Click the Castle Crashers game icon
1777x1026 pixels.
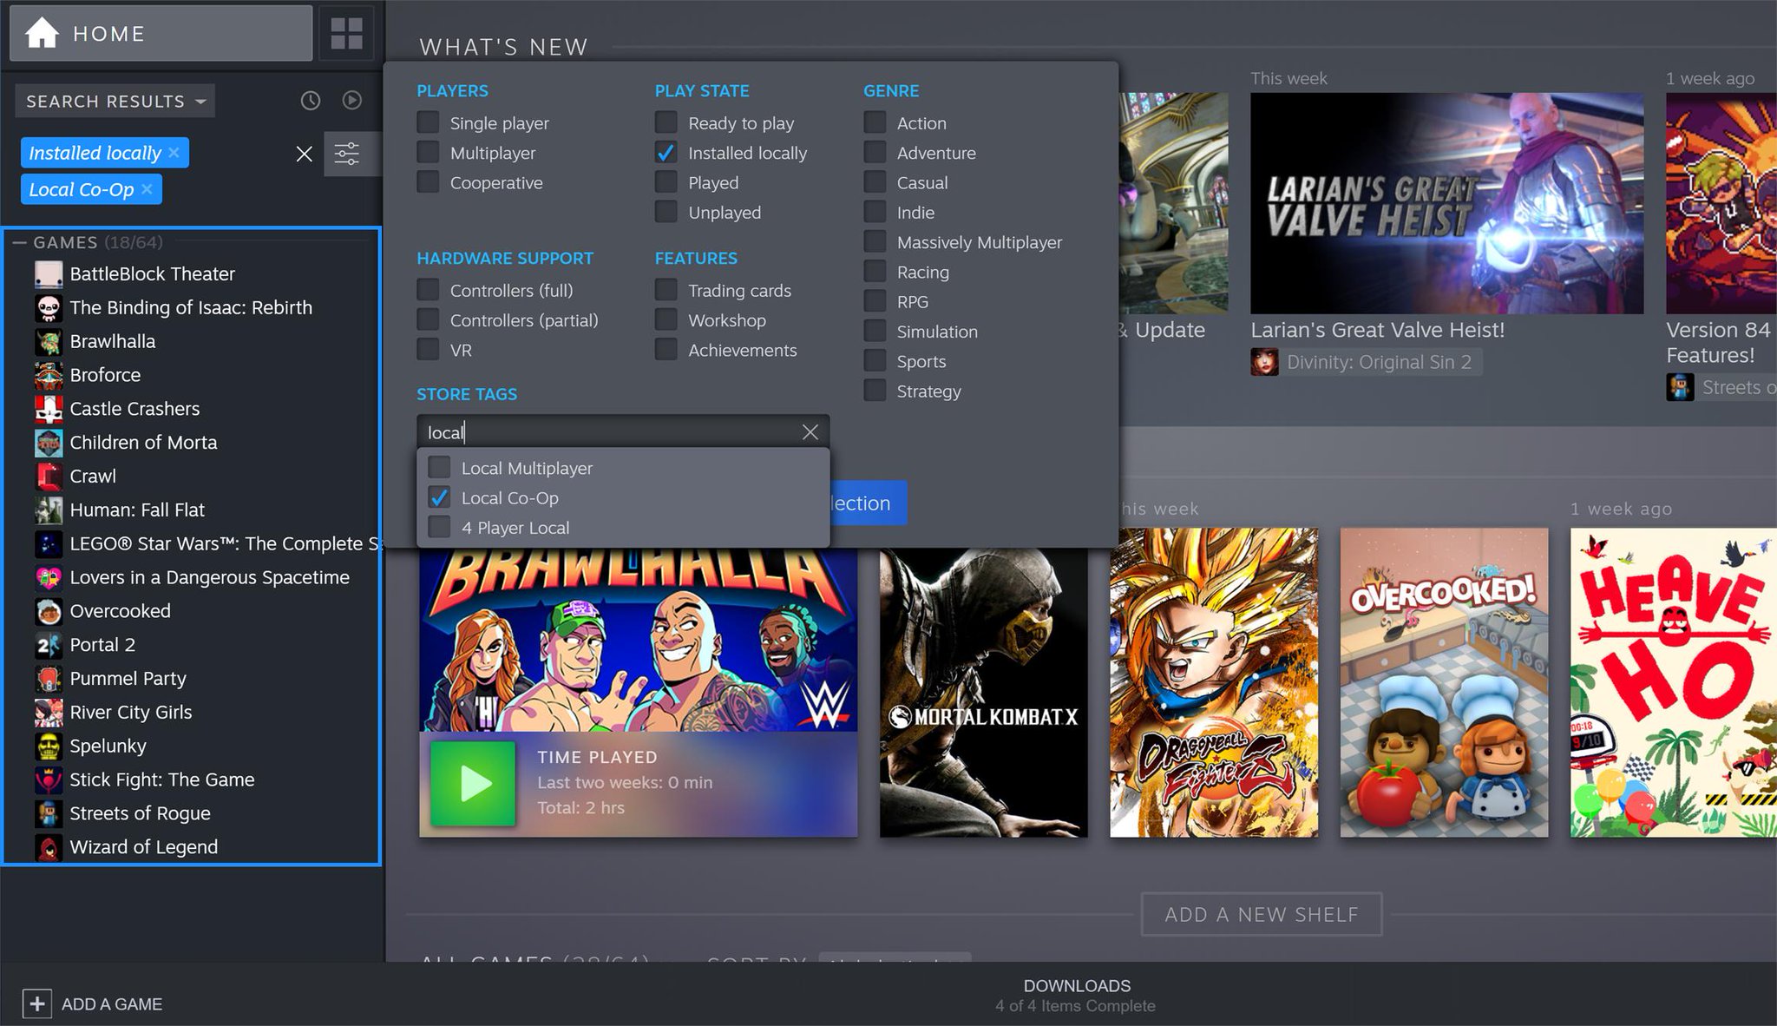[49, 409]
